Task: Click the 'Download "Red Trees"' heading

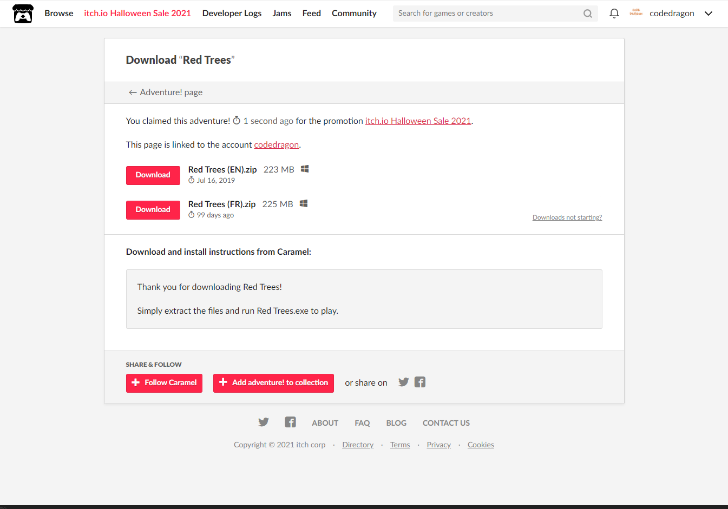Action: 180,60
